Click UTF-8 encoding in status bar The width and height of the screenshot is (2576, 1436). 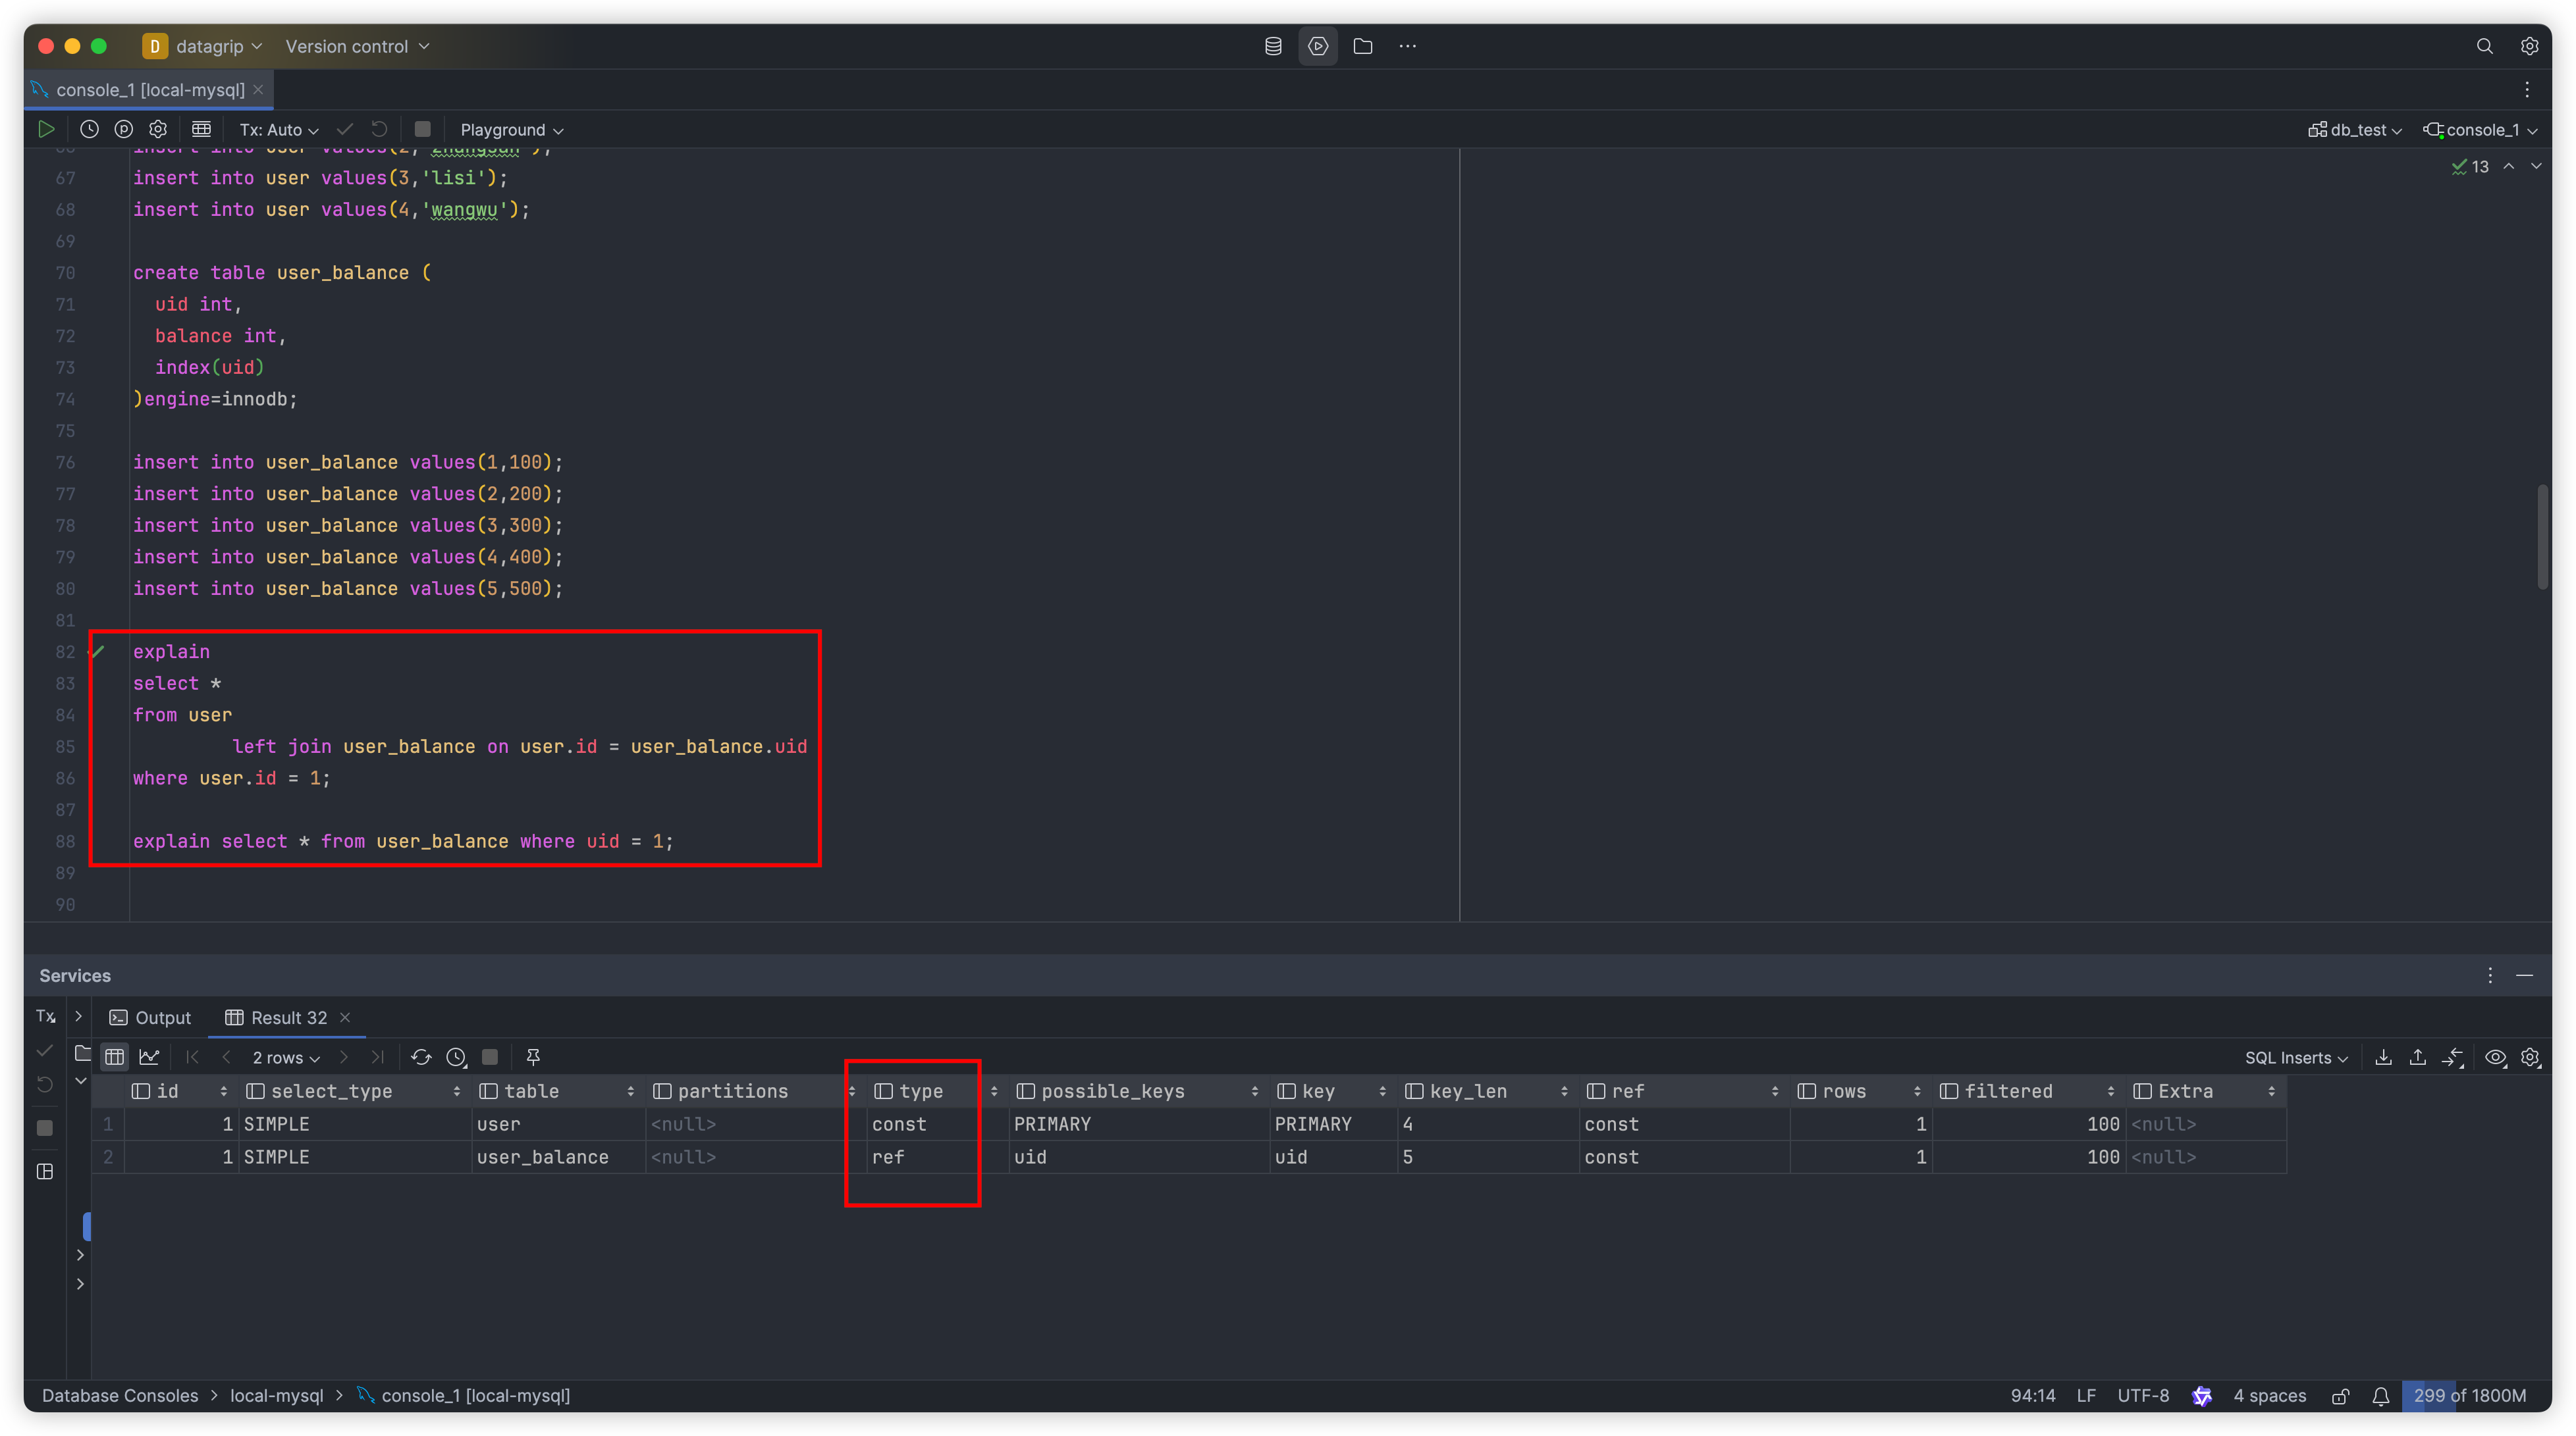pos(2143,1396)
